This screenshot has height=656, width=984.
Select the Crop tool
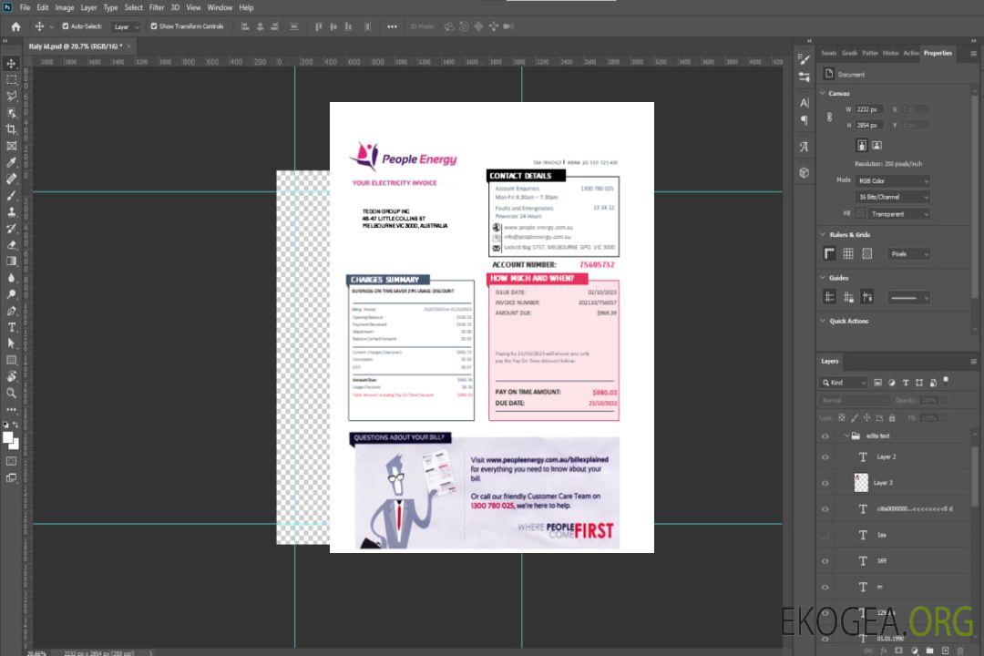(x=12, y=129)
